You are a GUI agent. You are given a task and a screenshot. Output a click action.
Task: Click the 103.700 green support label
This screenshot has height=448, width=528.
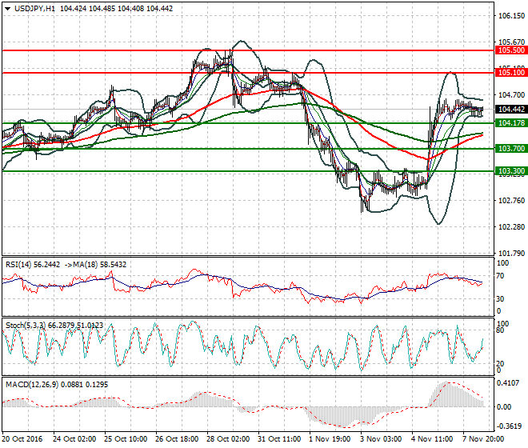pyautogui.click(x=511, y=149)
